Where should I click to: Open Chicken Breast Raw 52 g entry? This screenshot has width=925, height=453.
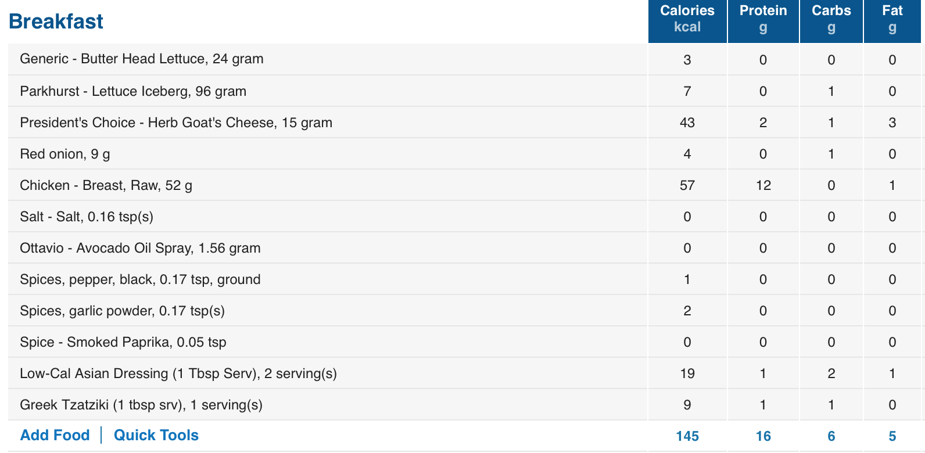click(106, 185)
